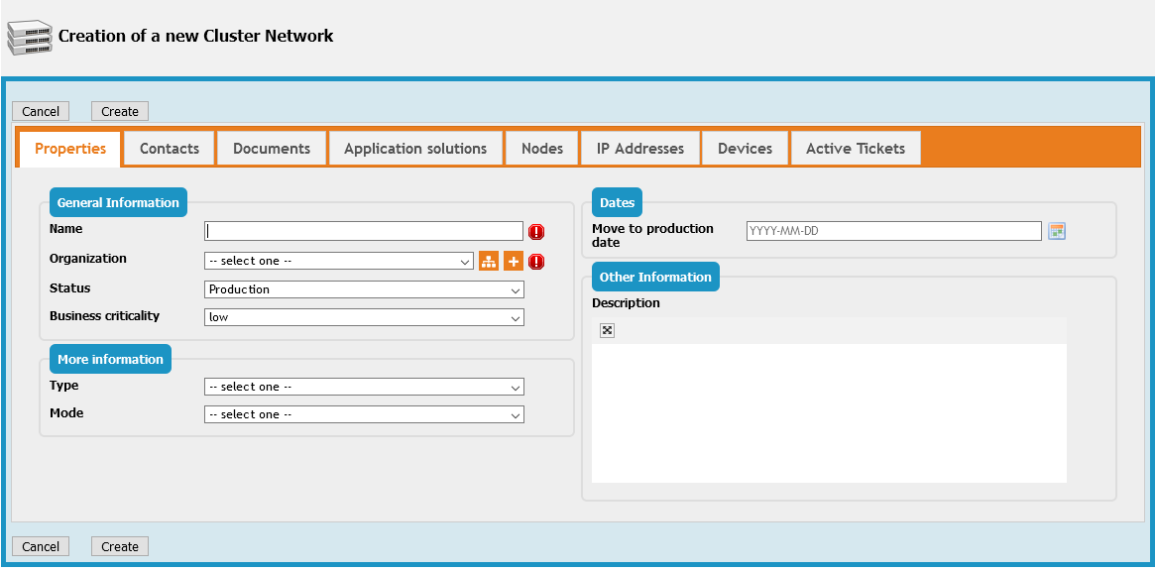1155x571 pixels.
Task: Go to the IP Addresses tab
Action: (x=640, y=149)
